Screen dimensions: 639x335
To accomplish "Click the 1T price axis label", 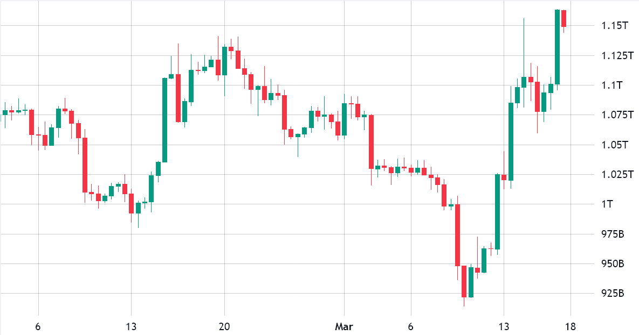I will click(607, 204).
